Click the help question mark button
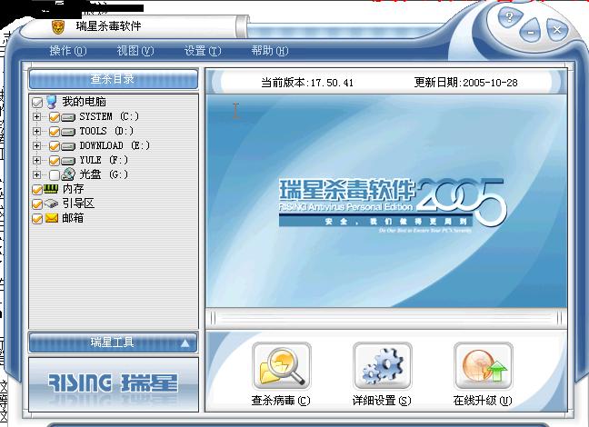The image size is (589, 427). [x=510, y=17]
